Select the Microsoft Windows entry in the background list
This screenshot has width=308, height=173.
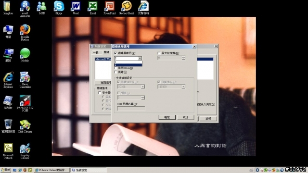click(103, 59)
